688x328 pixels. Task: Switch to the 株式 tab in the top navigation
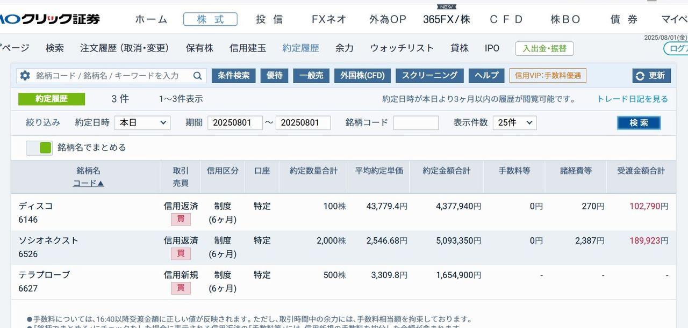click(210, 19)
